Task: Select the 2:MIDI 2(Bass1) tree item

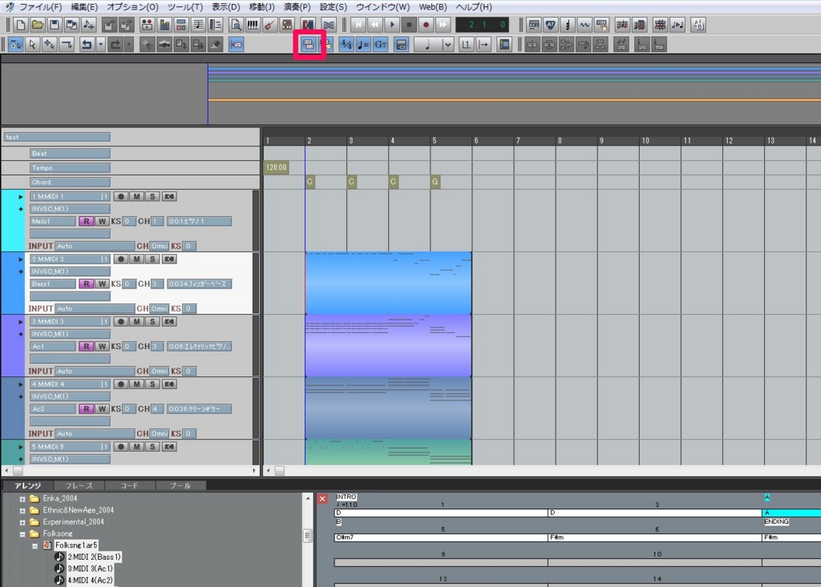Action: 94,557
